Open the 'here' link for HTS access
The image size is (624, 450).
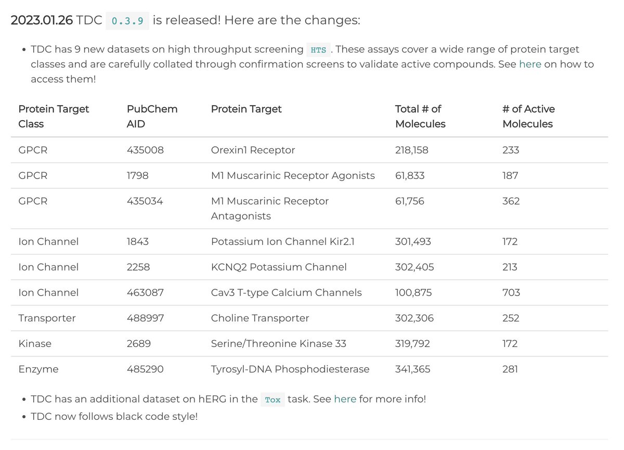(530, 65)
